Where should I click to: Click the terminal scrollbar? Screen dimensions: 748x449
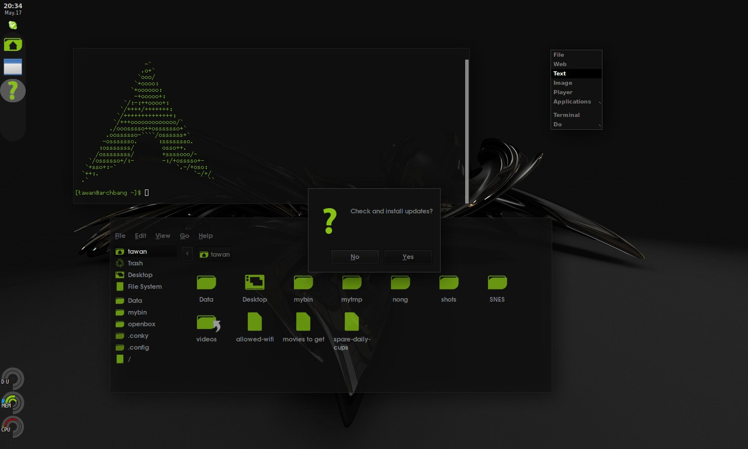coord(467,132)
